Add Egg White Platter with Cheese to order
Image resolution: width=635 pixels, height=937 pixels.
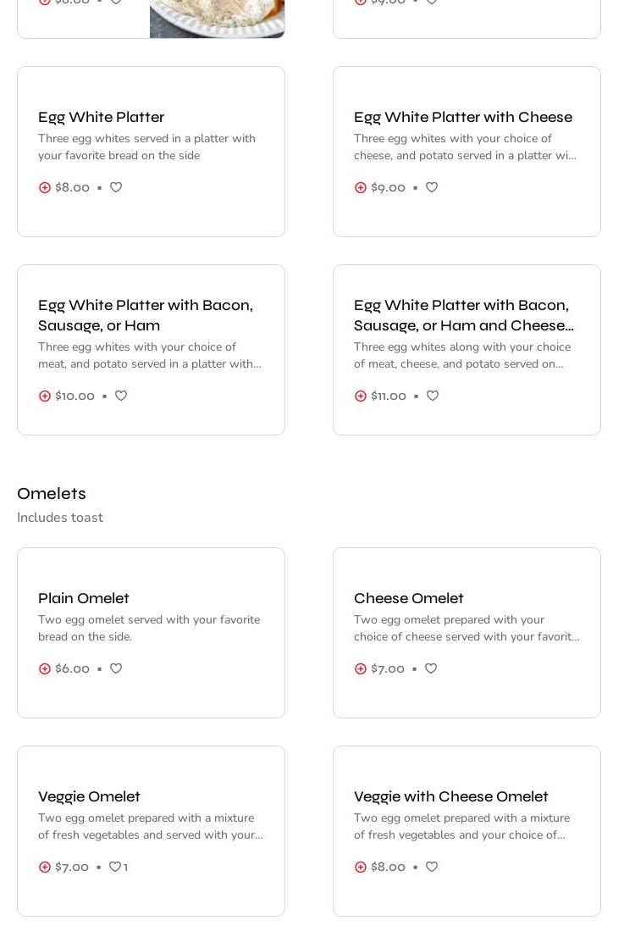tap(361, 187)
